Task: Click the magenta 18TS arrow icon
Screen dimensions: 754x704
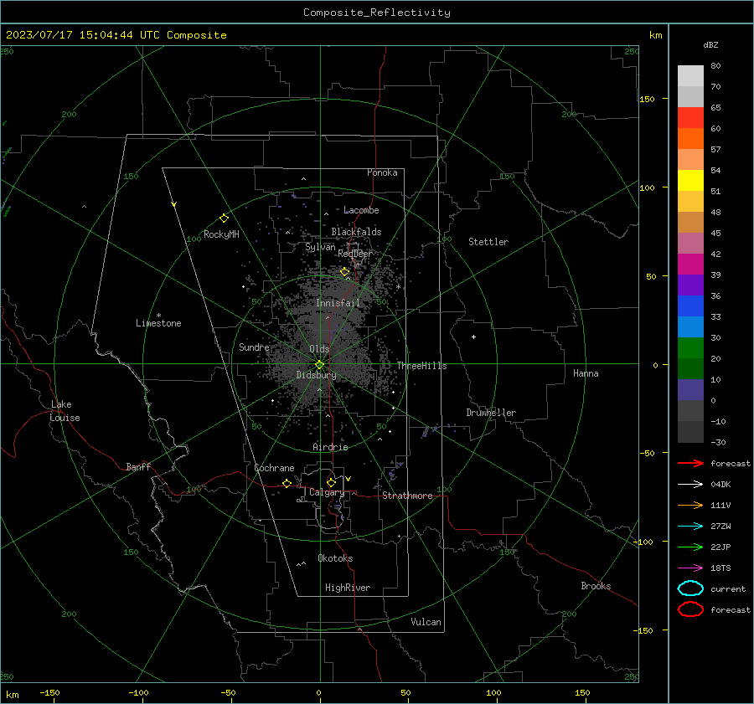Action: [690, 568]
